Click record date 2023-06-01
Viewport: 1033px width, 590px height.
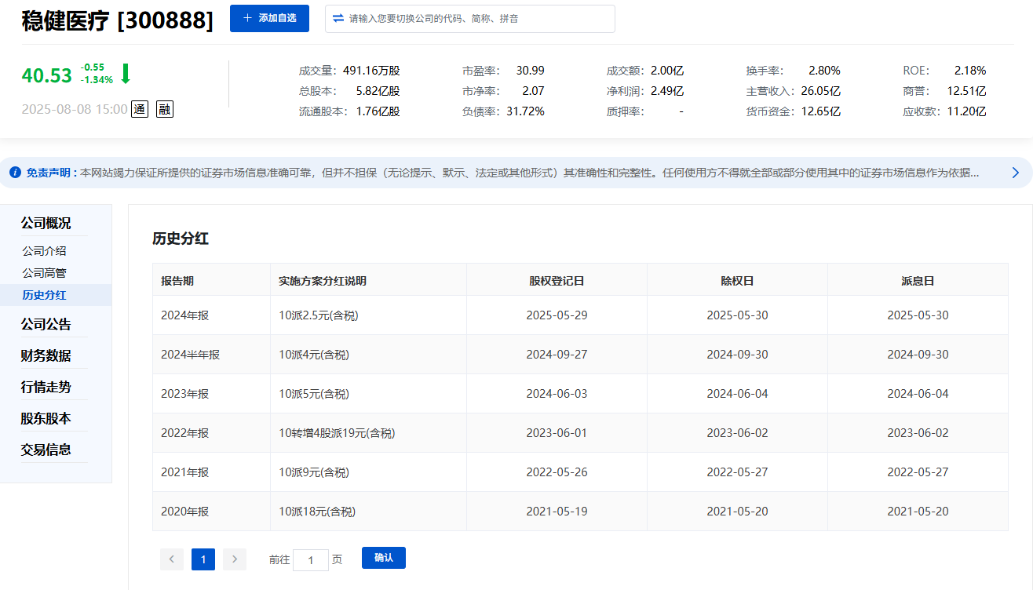click(557, 433)
